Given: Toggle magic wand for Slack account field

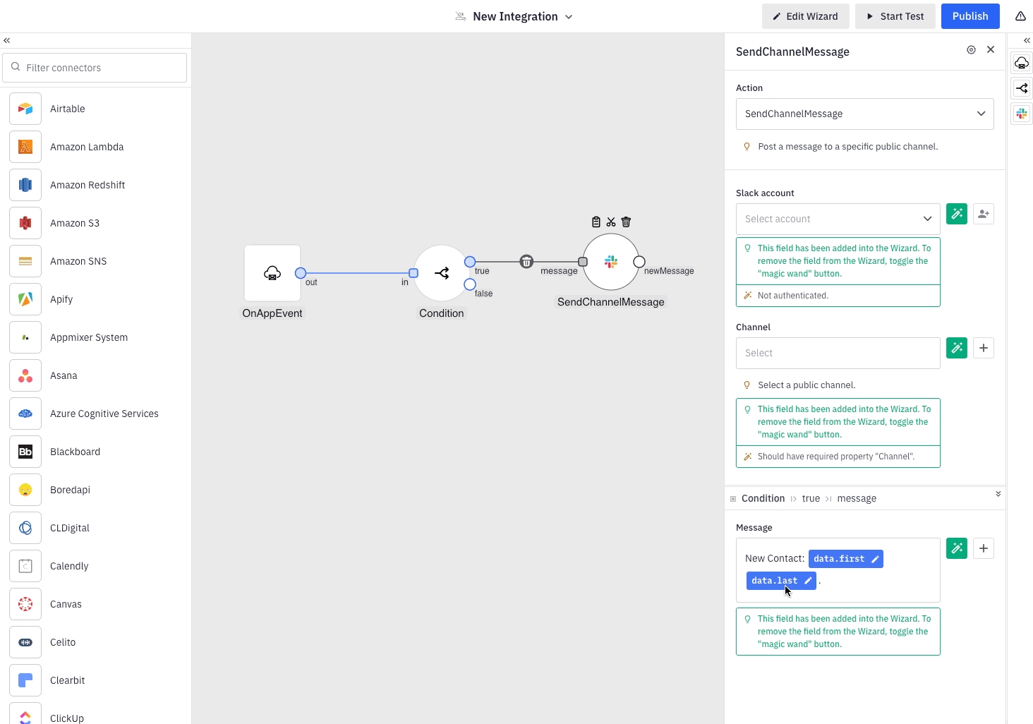Looking at the screenshot, I should 956,214.
